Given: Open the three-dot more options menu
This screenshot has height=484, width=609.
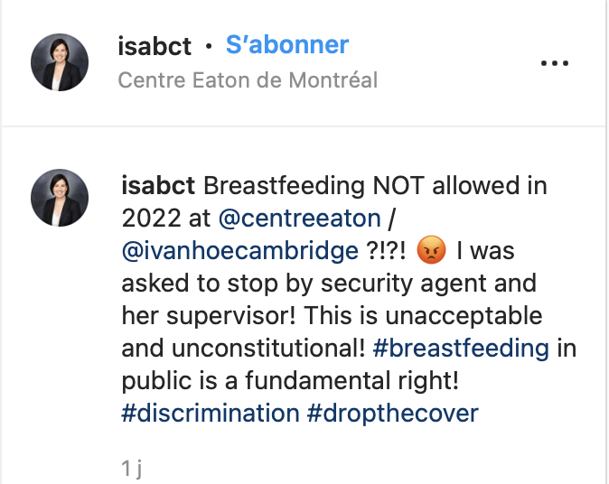Looking at the screenshot, I should click(x=555, y=63).
